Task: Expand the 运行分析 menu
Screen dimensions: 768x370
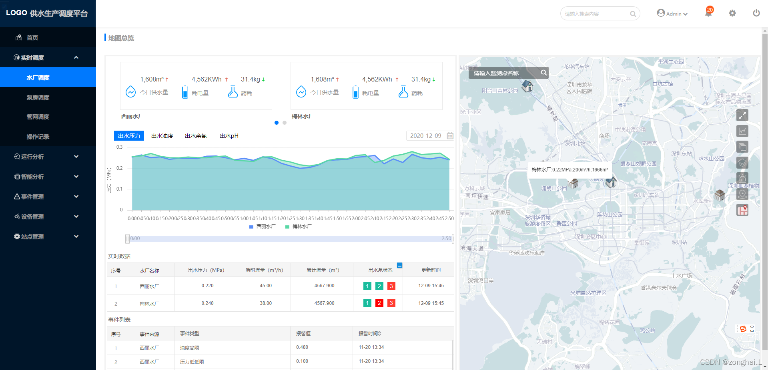Action: pyautogui.click(x=48, y=157)
